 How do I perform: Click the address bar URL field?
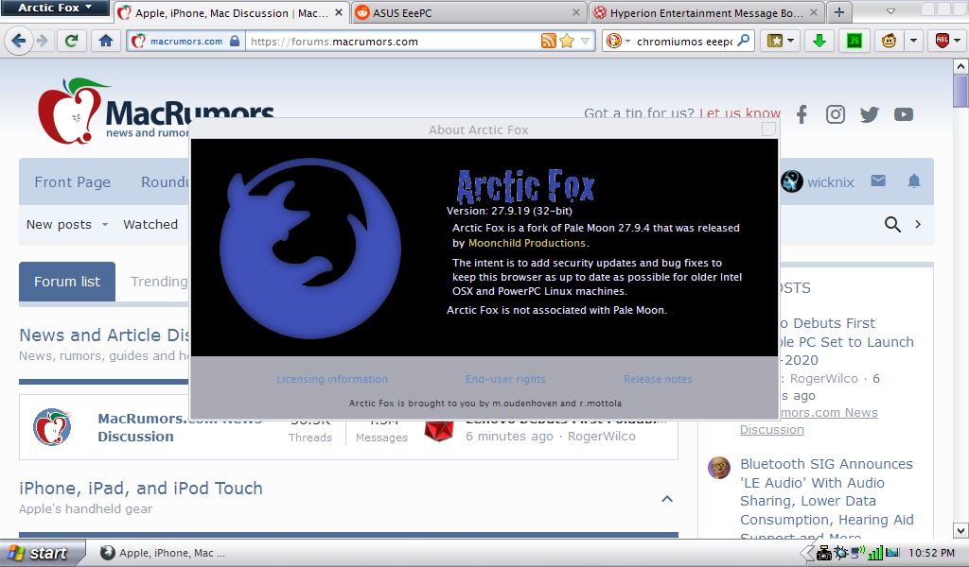point(394,42)
